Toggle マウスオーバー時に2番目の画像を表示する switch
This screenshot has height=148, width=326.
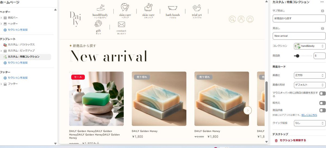click(x=322, y=93)
